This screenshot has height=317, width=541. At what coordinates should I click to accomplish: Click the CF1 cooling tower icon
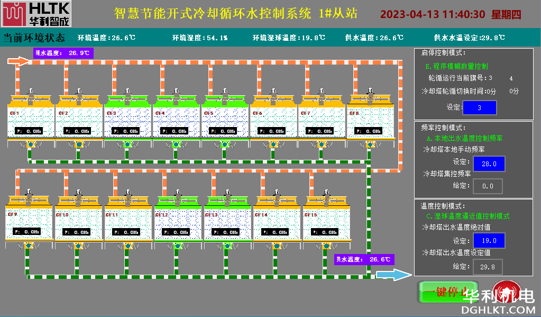click(x=30, y=117)
